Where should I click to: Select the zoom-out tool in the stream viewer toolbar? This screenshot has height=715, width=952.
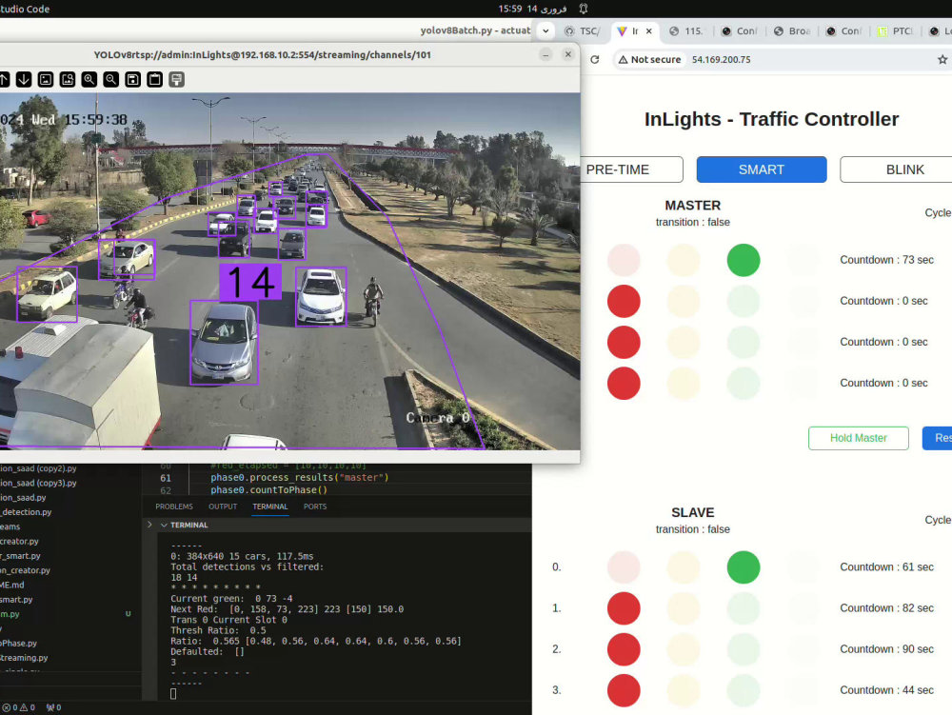click(x=109, y=79)
